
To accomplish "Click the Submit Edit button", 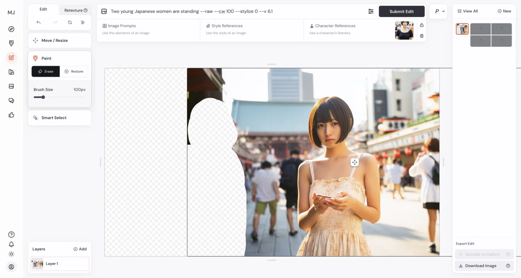I will (401, 11).
